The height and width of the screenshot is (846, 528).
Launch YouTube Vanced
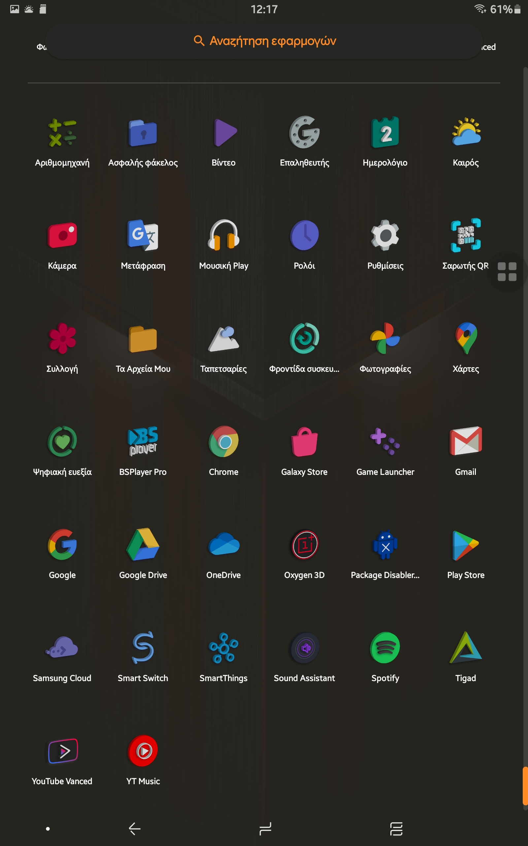(x=62, y=751)
